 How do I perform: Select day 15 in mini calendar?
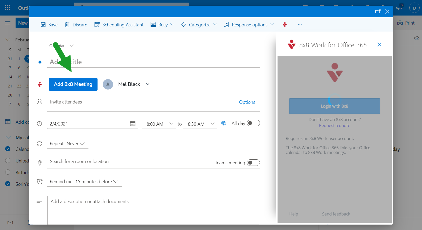click(19, 77)
